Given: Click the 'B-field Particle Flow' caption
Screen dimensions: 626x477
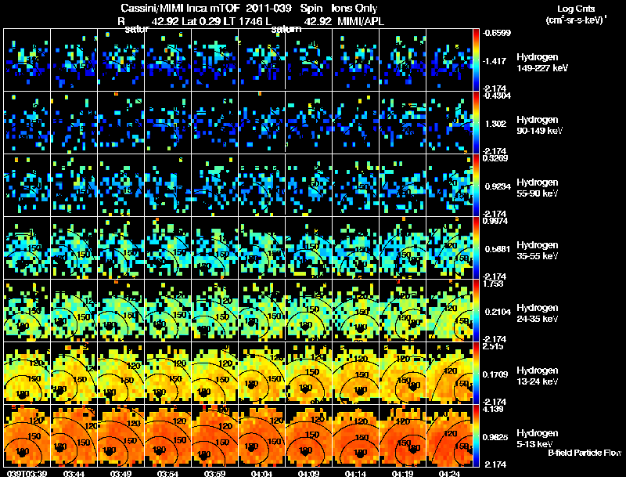Looking at the screenshot, I should 585,453.
